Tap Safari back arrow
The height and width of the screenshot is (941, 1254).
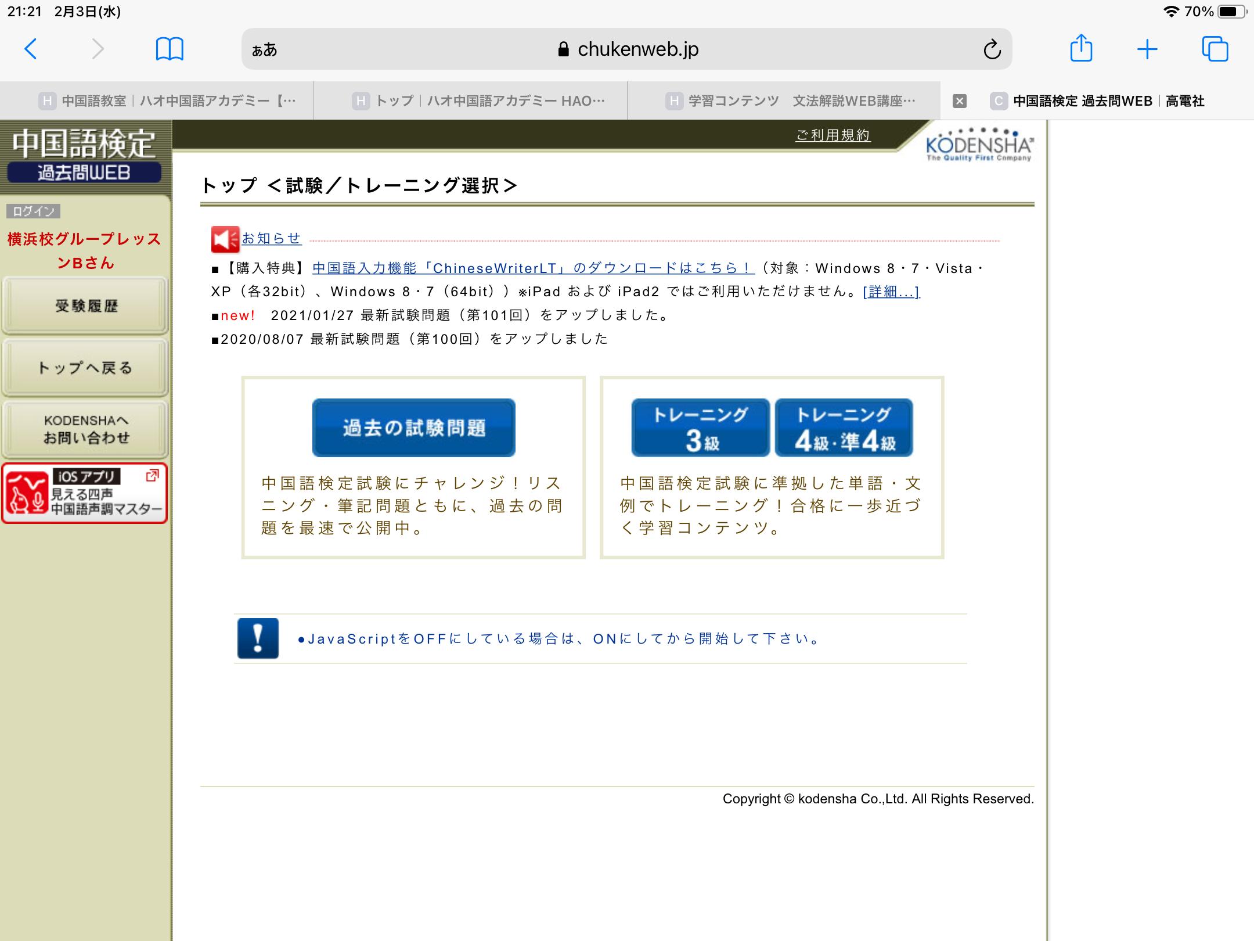[31, 49]
